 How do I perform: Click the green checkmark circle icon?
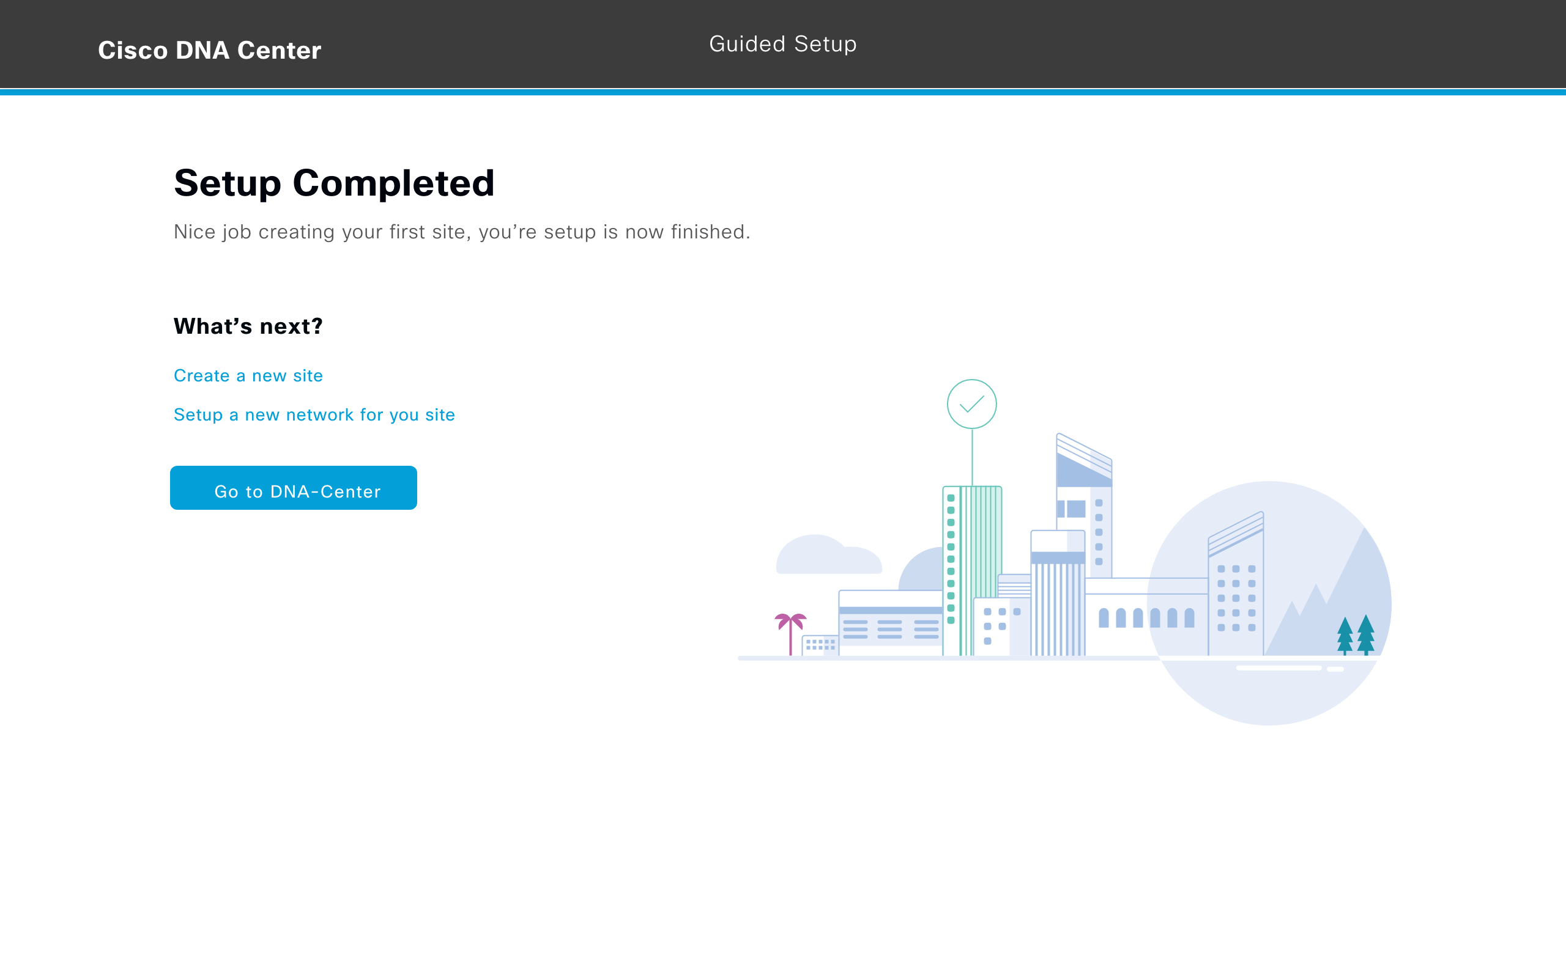[x=971, y=404]
